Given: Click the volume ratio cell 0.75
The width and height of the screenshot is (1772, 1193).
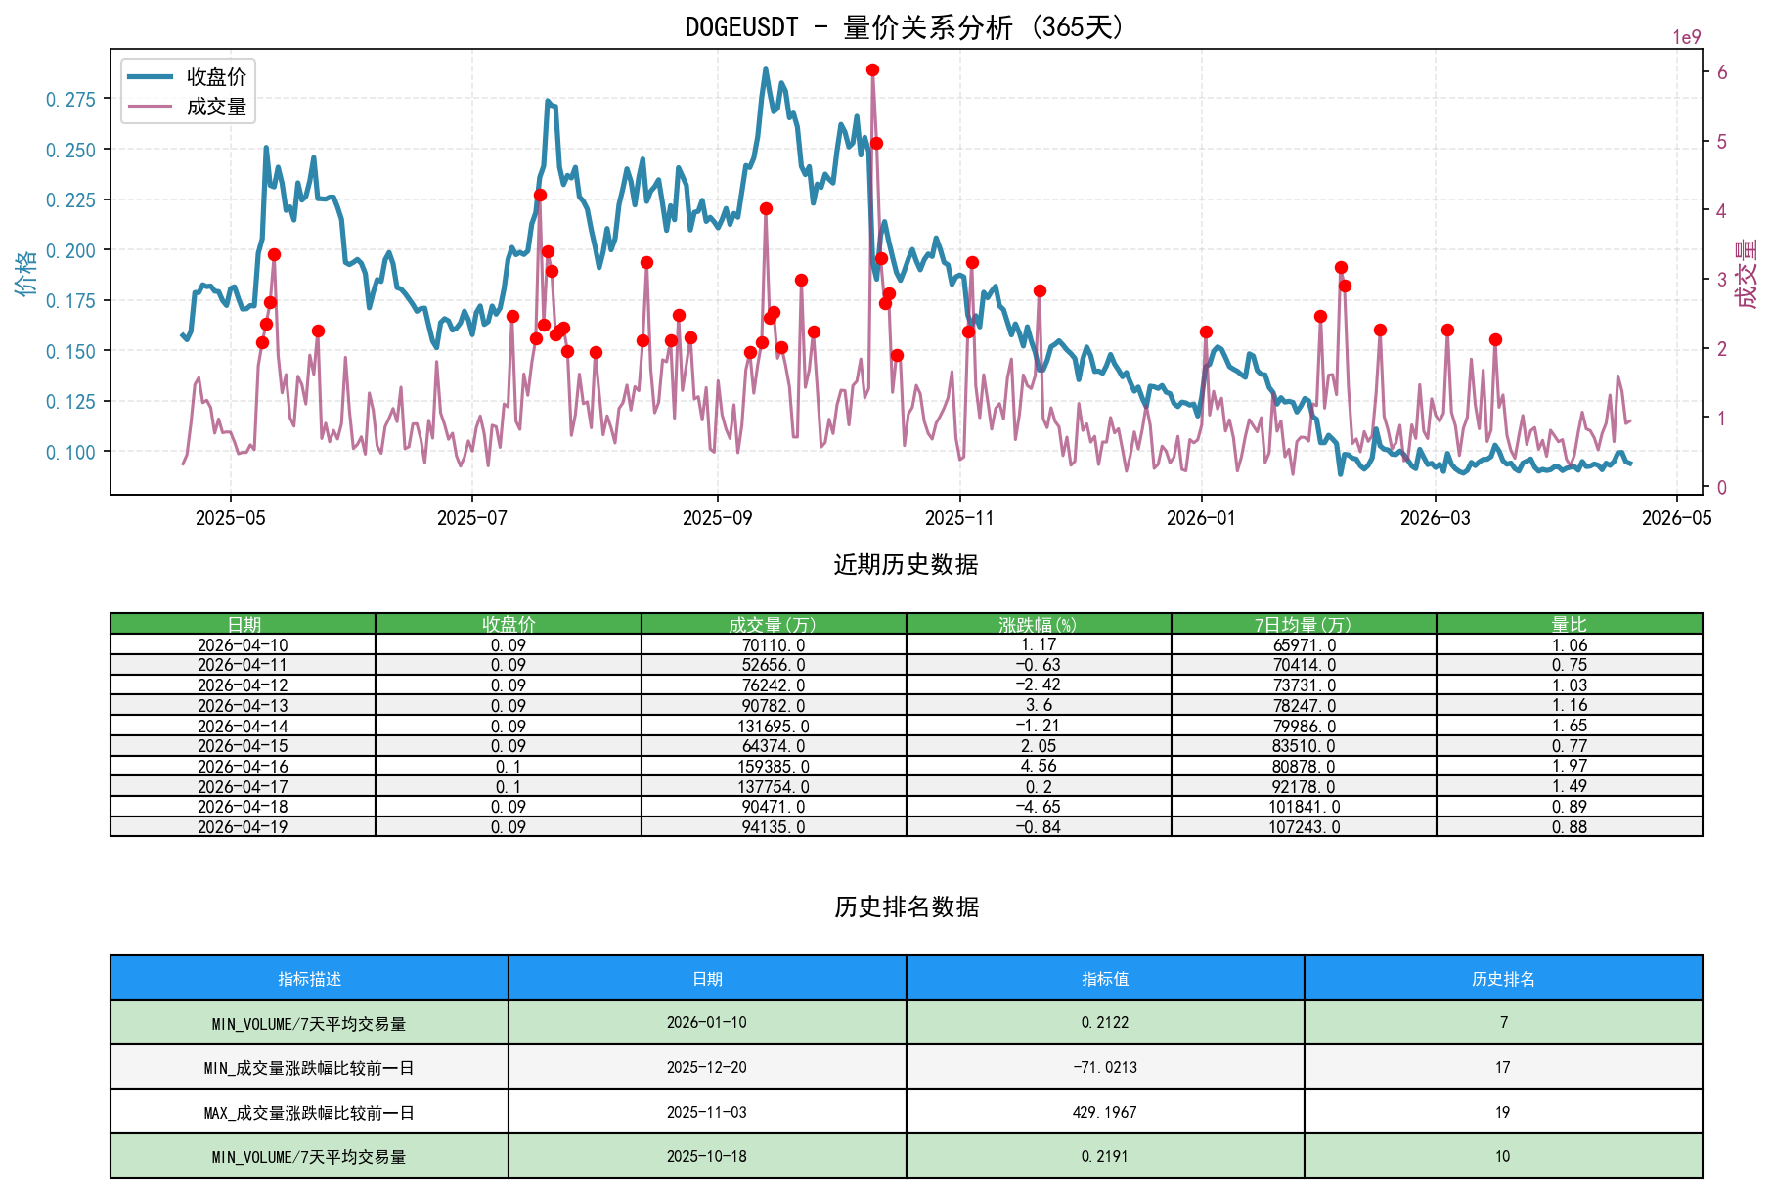Looking at the screenshot, I should click(x=1570, y=665).
